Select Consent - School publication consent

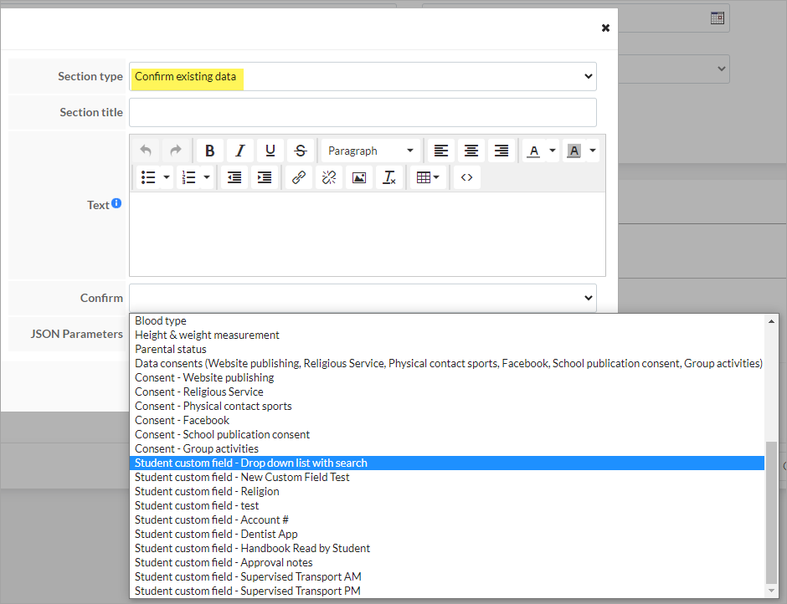pyautogui.click(x=447, y=434)
